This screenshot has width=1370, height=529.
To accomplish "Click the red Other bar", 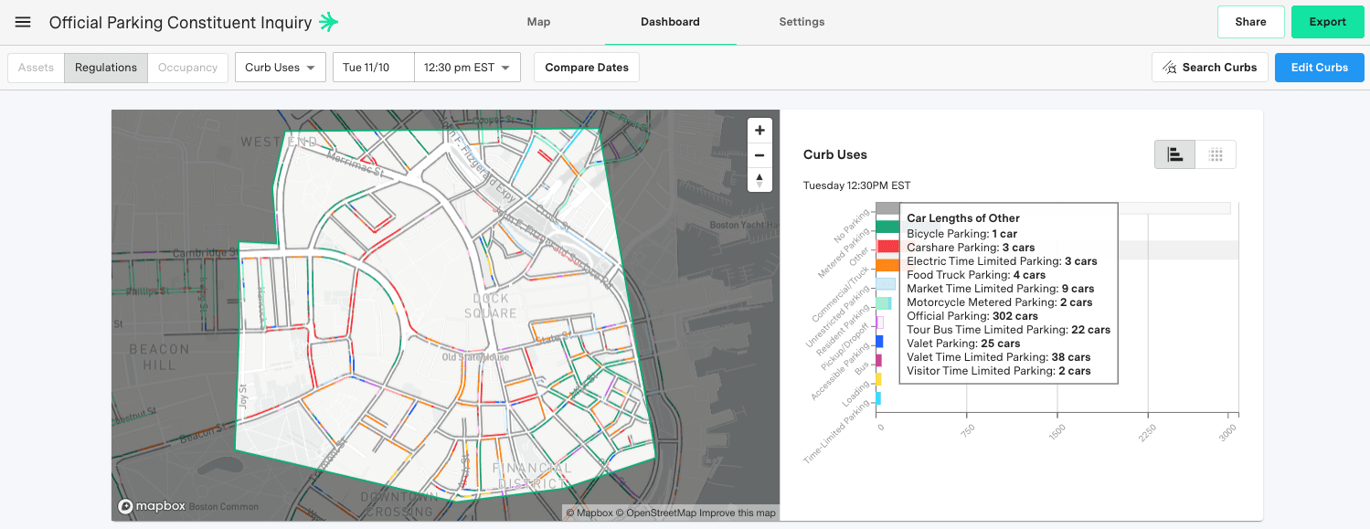I will pos(887,247).
